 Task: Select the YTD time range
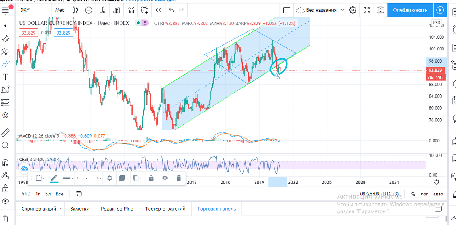coord(26,194)
